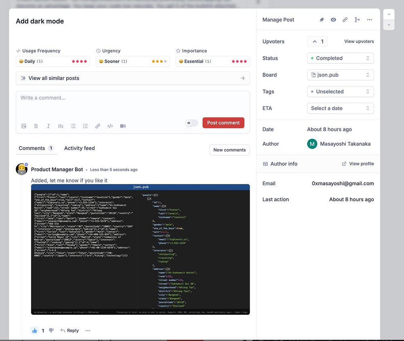Viewport: 404px width, 341px height.
Task: Dislike the comment with thumbs down
Action: coord(51,330)
